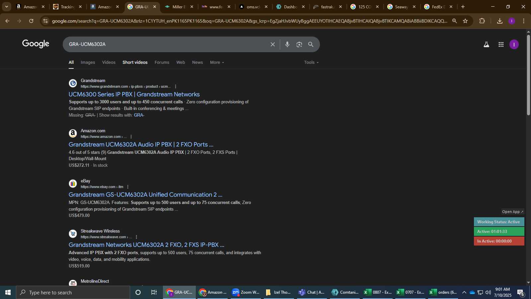Open more options for Streakwave Wireless result
The image size is (531, 299).
pyautogui.click(x=136, y=237)
